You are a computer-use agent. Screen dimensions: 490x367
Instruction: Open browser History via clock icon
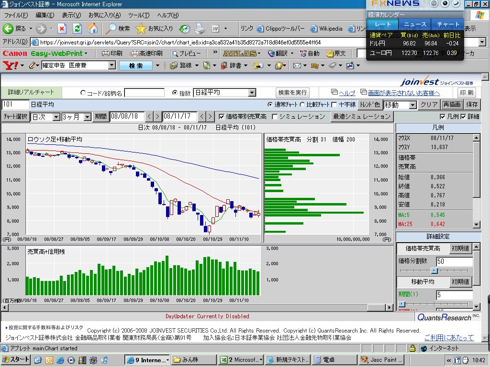[x=184, y=29]
